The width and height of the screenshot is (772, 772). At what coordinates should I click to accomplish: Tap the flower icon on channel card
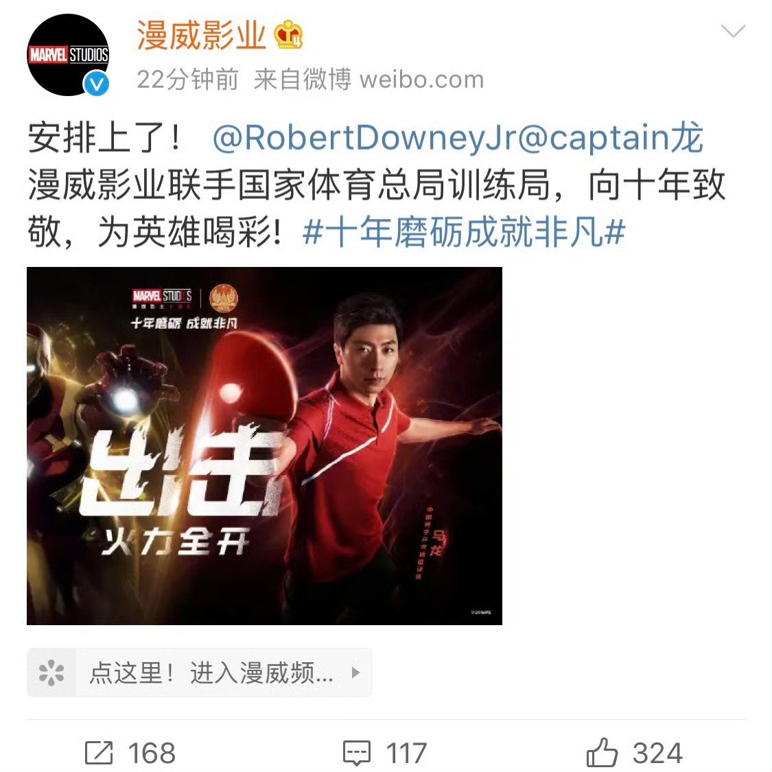point(51,672)
